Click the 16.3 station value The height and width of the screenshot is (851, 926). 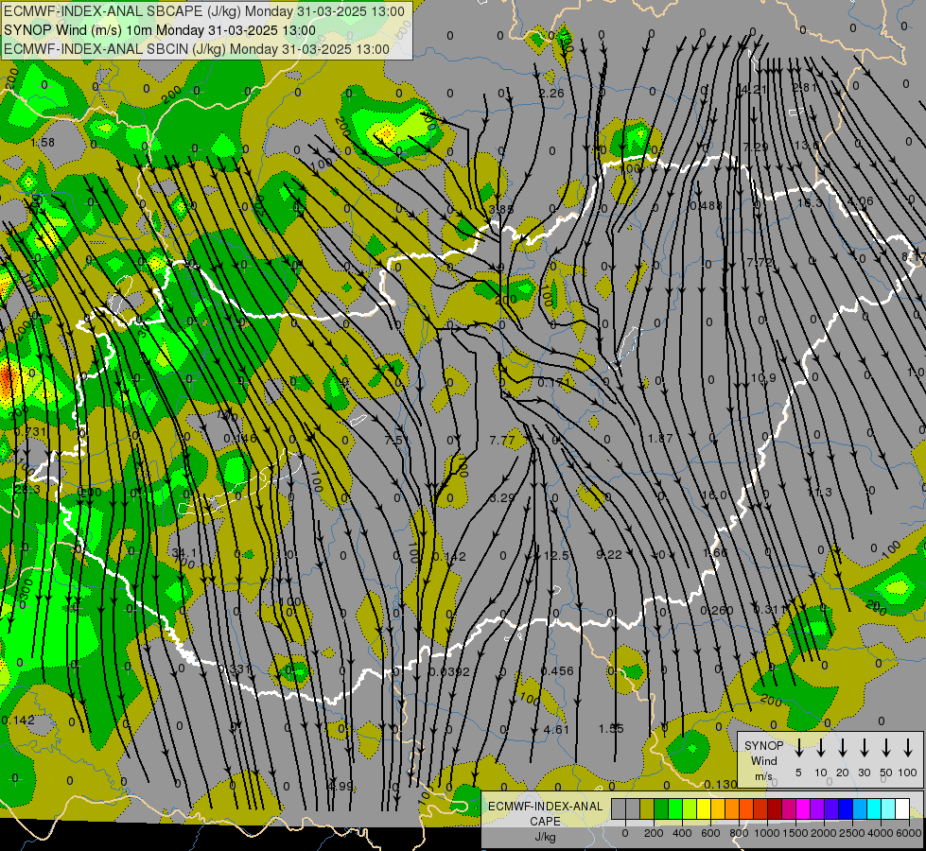pos(810,203)
